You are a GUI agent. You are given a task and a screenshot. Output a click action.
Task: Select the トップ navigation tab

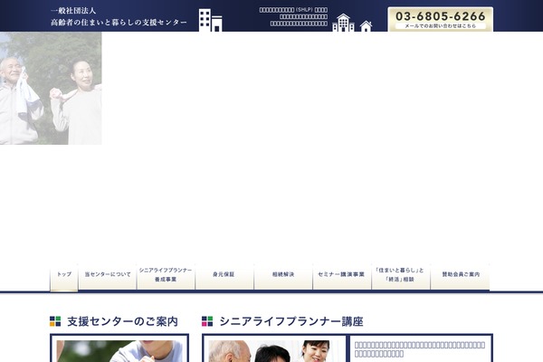coord(64,277)
